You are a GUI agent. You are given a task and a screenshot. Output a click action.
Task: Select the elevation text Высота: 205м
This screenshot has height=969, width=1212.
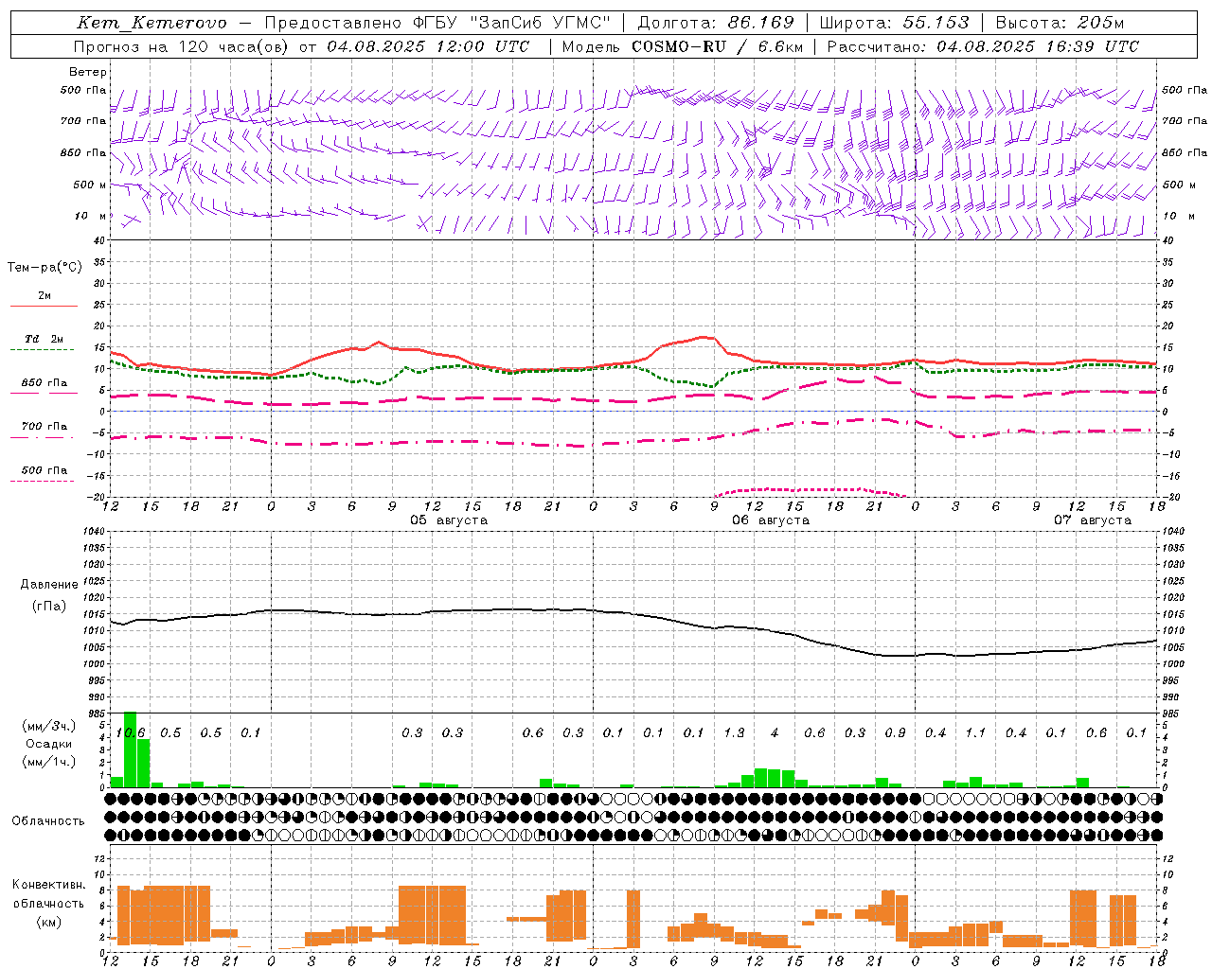tap(1060, 23)
